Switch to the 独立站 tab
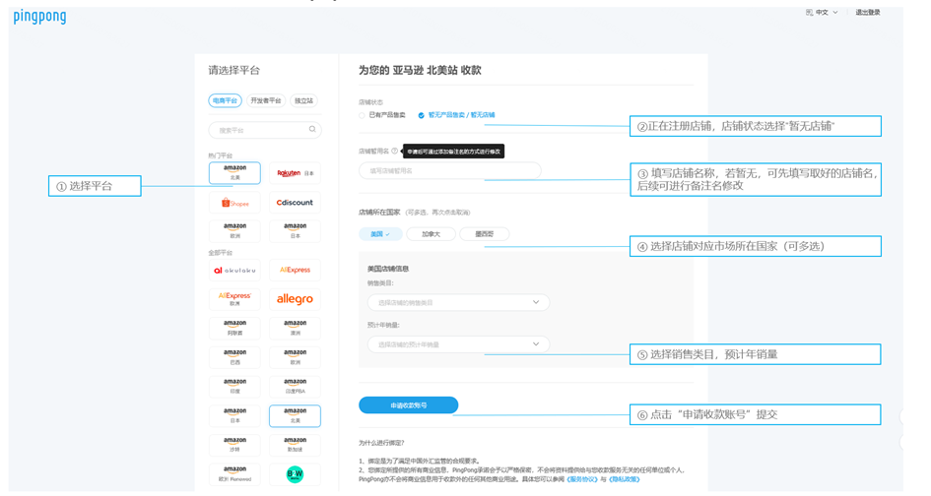 [x=304, y=100]
